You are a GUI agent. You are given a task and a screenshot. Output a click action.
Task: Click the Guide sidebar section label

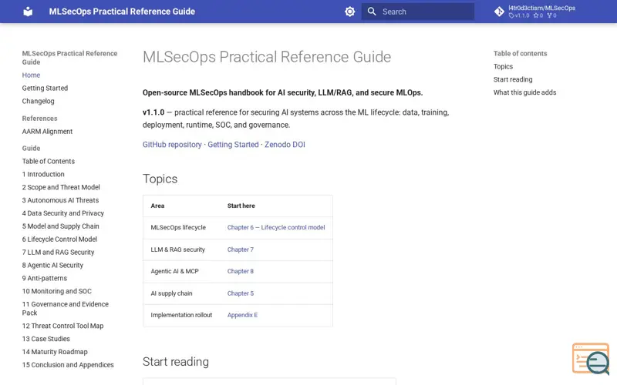(31, 148)
